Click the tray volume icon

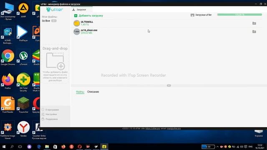click(x=242, y=147)
